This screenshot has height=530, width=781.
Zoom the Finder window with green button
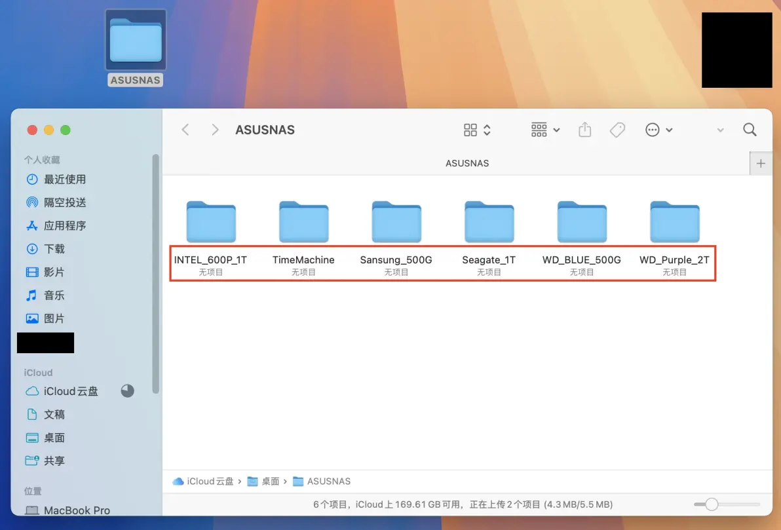pyautogui.click(x=66, y=130)
